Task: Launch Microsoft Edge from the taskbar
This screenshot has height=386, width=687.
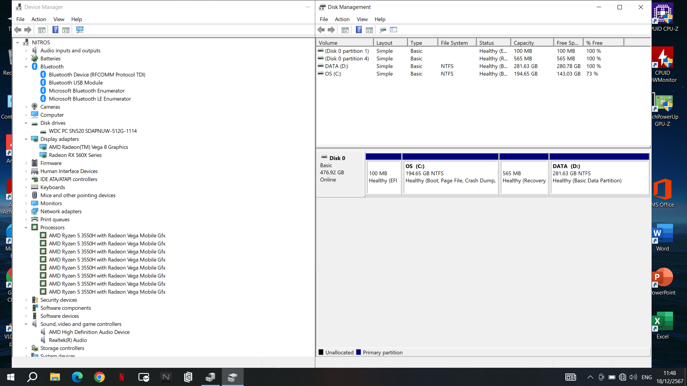Action: 77,377
